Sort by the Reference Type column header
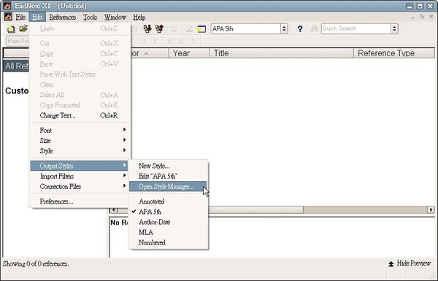Screen dimensions: 438x281 point(394,53)
